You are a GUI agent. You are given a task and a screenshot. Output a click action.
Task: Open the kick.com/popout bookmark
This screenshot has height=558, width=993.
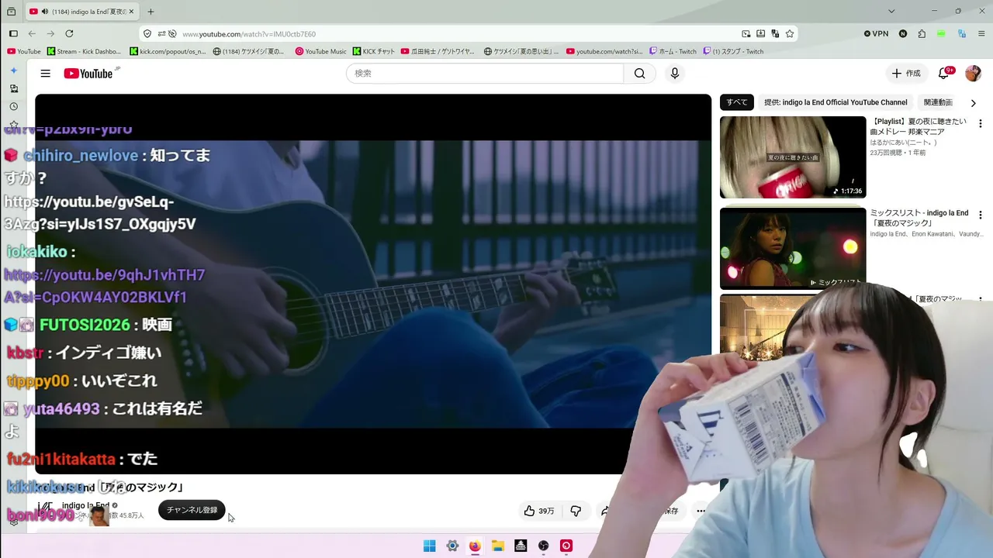[168, 52]
